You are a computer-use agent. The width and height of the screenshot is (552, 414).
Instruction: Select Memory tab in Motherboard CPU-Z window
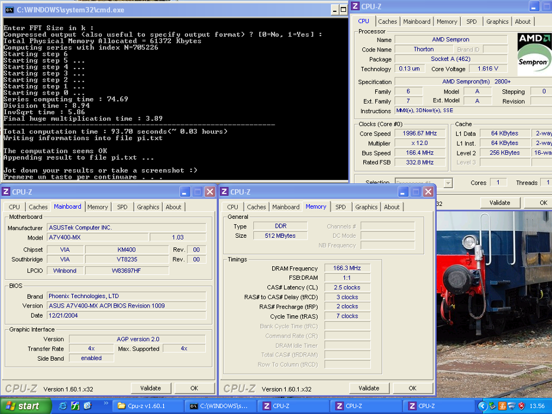pos(98,207)
